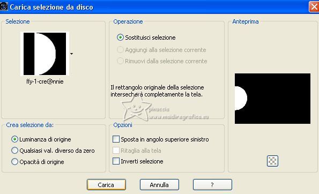Click the application icon in the title bar
319x194 pixels.
tap(4, 6)
